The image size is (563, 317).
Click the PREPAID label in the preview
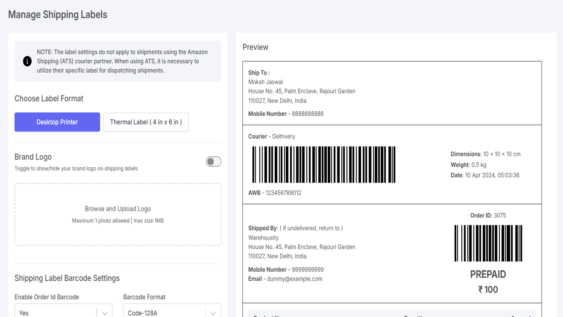pos(488,274)
